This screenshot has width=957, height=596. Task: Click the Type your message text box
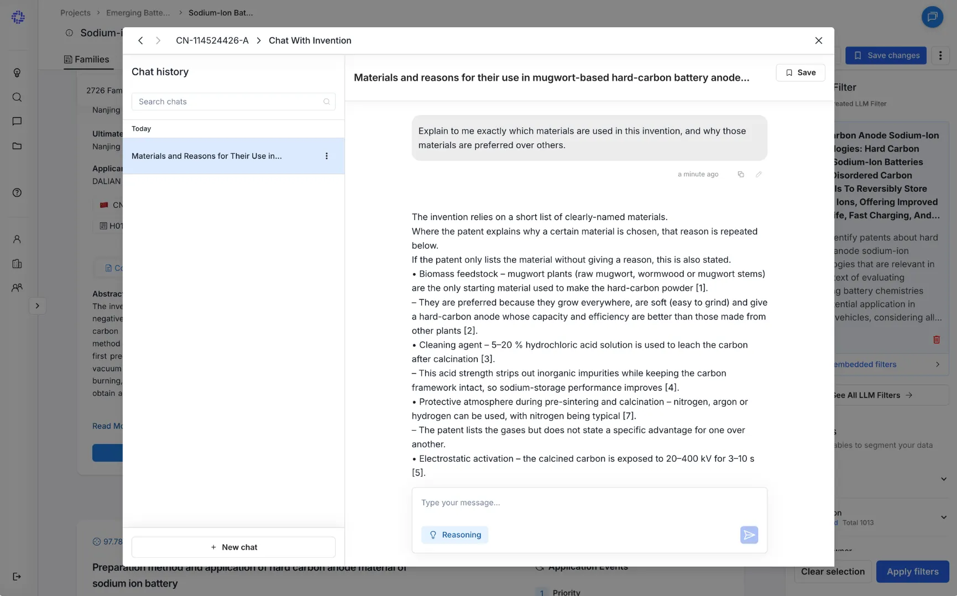pyautogui.click(x=589, y=503)
